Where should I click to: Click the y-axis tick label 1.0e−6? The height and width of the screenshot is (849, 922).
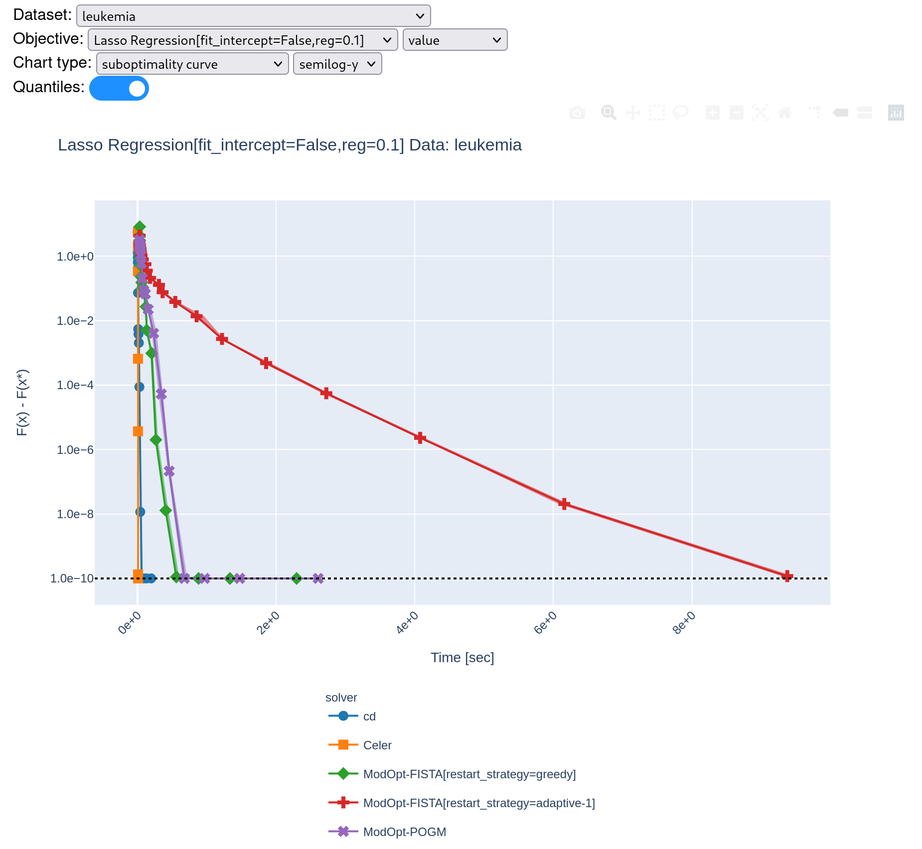75,450
